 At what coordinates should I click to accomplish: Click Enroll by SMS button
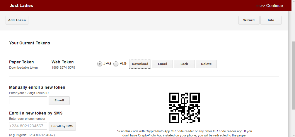(x=62, y=126)
